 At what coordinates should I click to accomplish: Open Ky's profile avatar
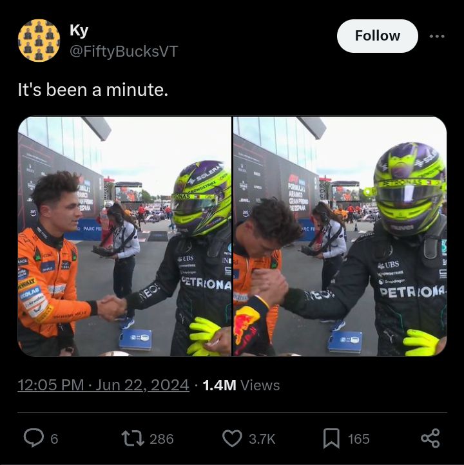coord(39,41)
